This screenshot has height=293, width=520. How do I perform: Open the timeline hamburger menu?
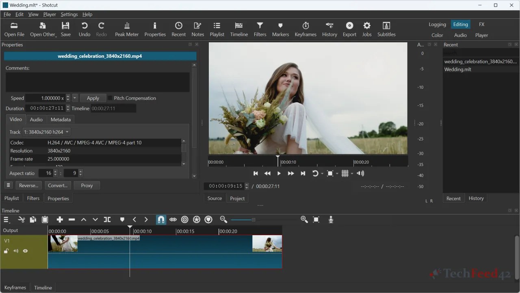6,220
